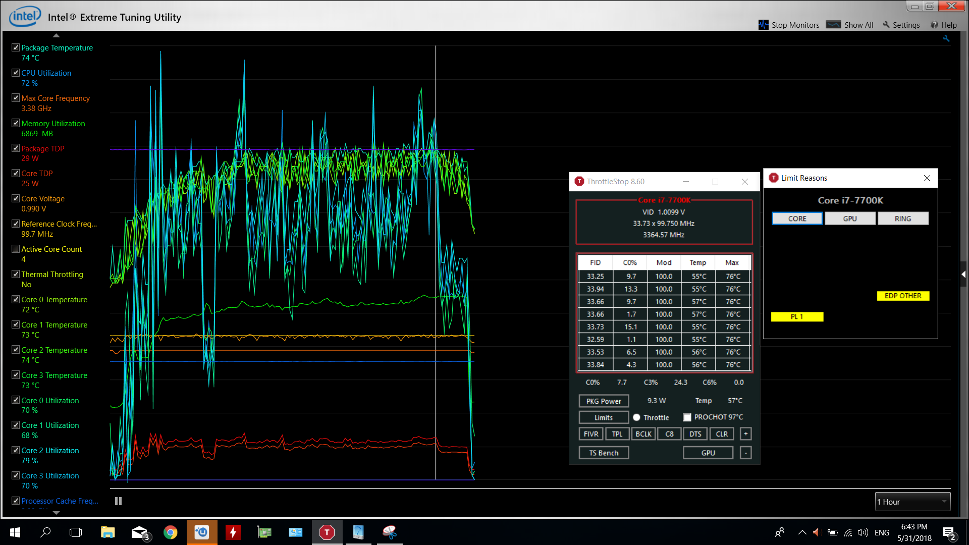This screenshot has height=545, width=969.
Task: Enable Active Core Count checkbox
Action: [x=16, y=249]
